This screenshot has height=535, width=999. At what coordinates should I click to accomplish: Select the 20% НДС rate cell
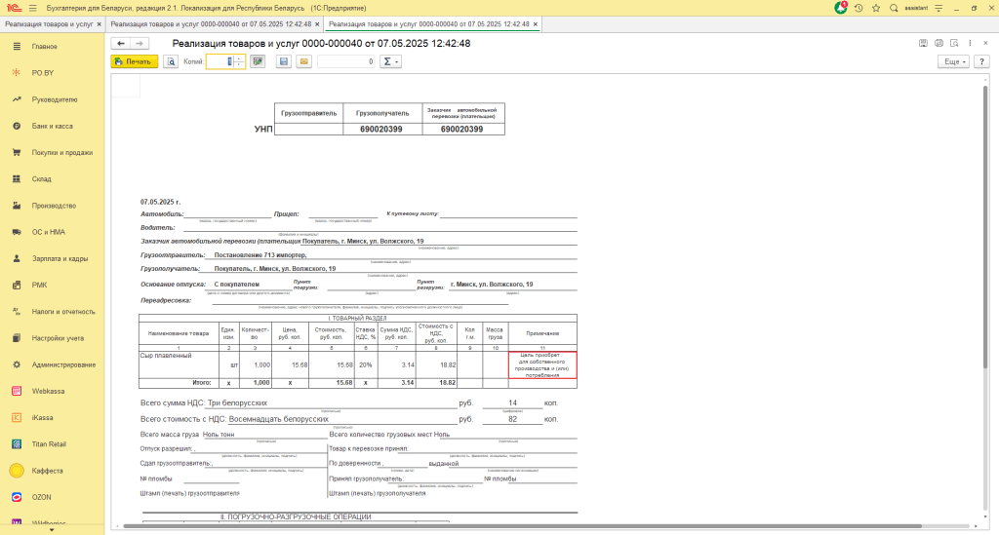365,365
